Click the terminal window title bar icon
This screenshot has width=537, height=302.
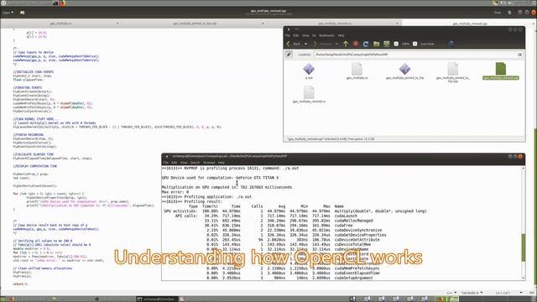(167, 157)
